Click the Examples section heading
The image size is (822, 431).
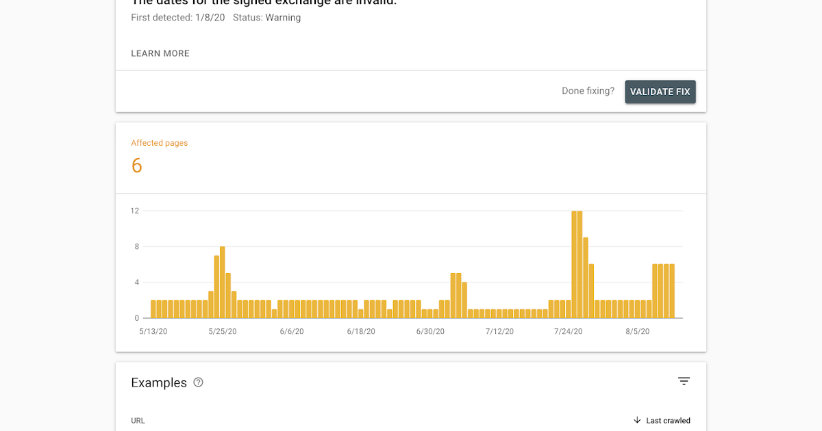click(x=159, y=382)
